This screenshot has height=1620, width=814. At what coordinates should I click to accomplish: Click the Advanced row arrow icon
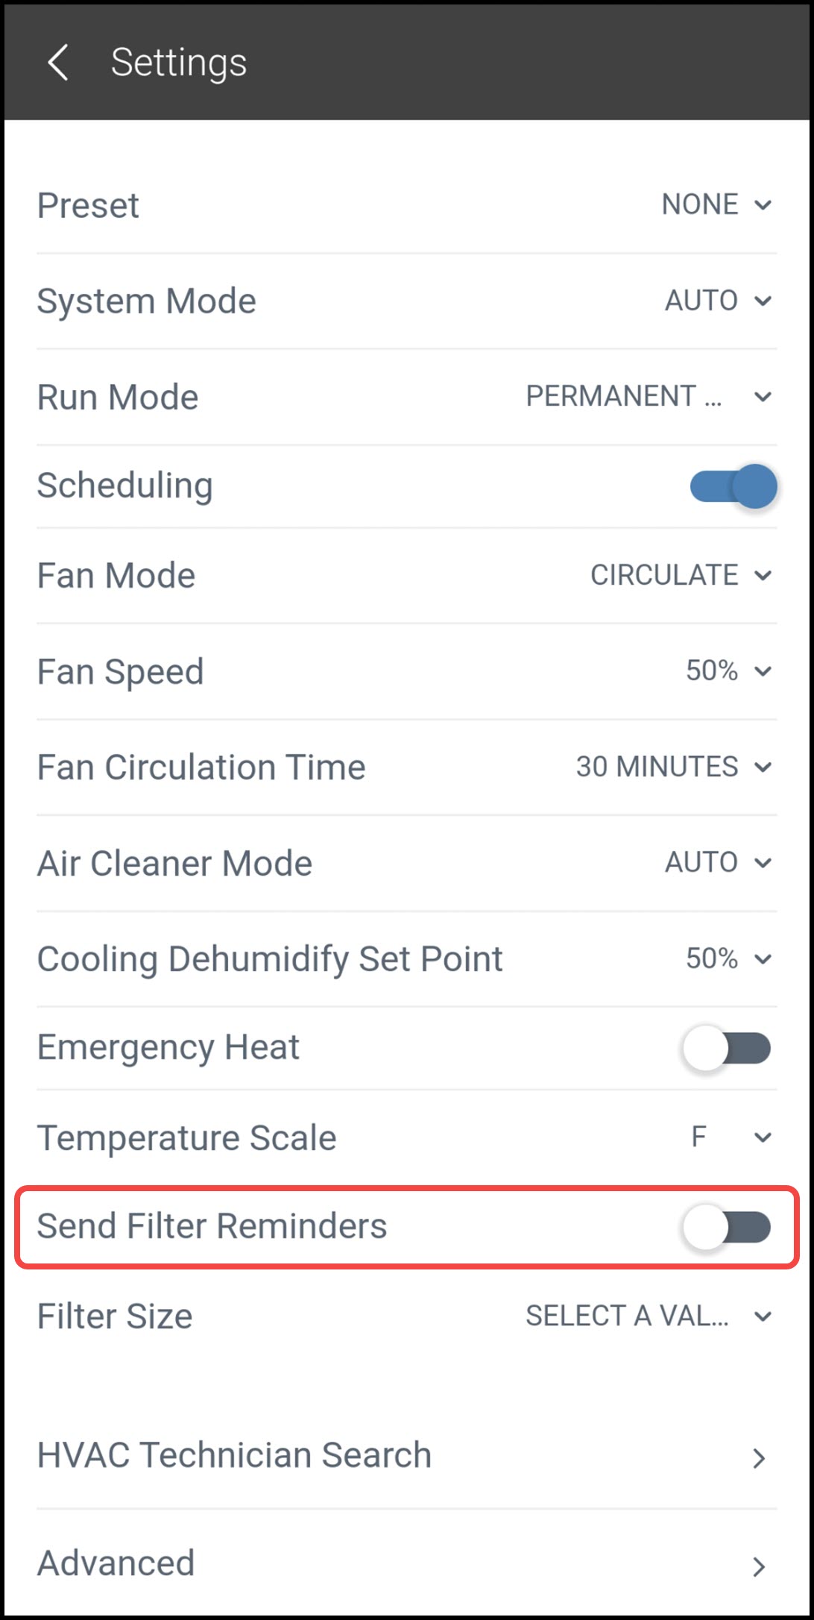point(759,1566)
